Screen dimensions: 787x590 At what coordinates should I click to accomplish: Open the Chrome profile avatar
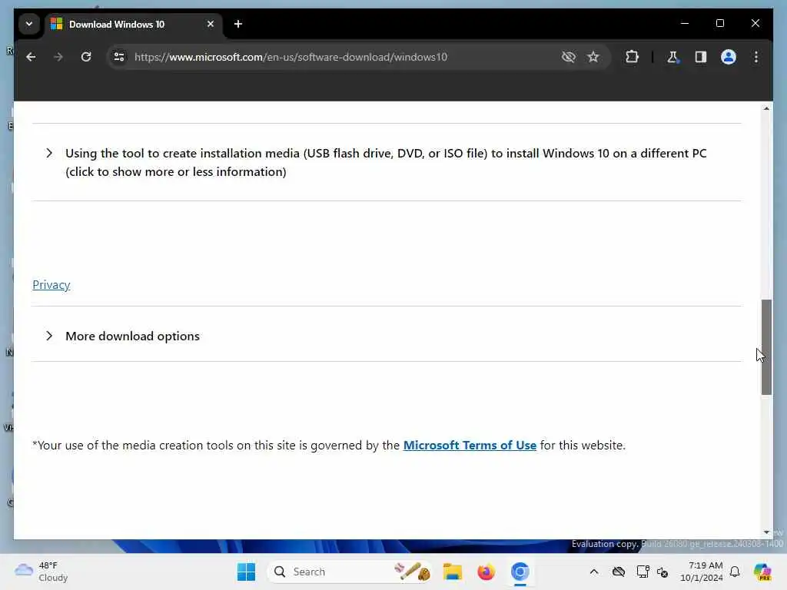(729, 57)
